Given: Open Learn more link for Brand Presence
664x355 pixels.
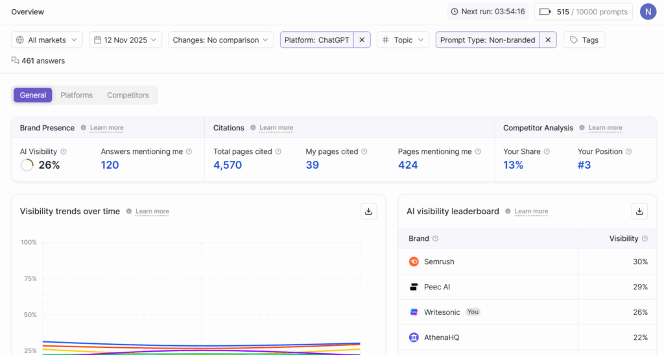Looking at the screenshot, I should point(107,127).
